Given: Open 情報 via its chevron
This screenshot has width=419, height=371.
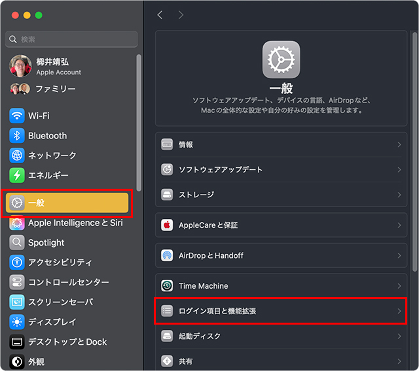Looking at the screenshot, I should click(x=399, y=144).
